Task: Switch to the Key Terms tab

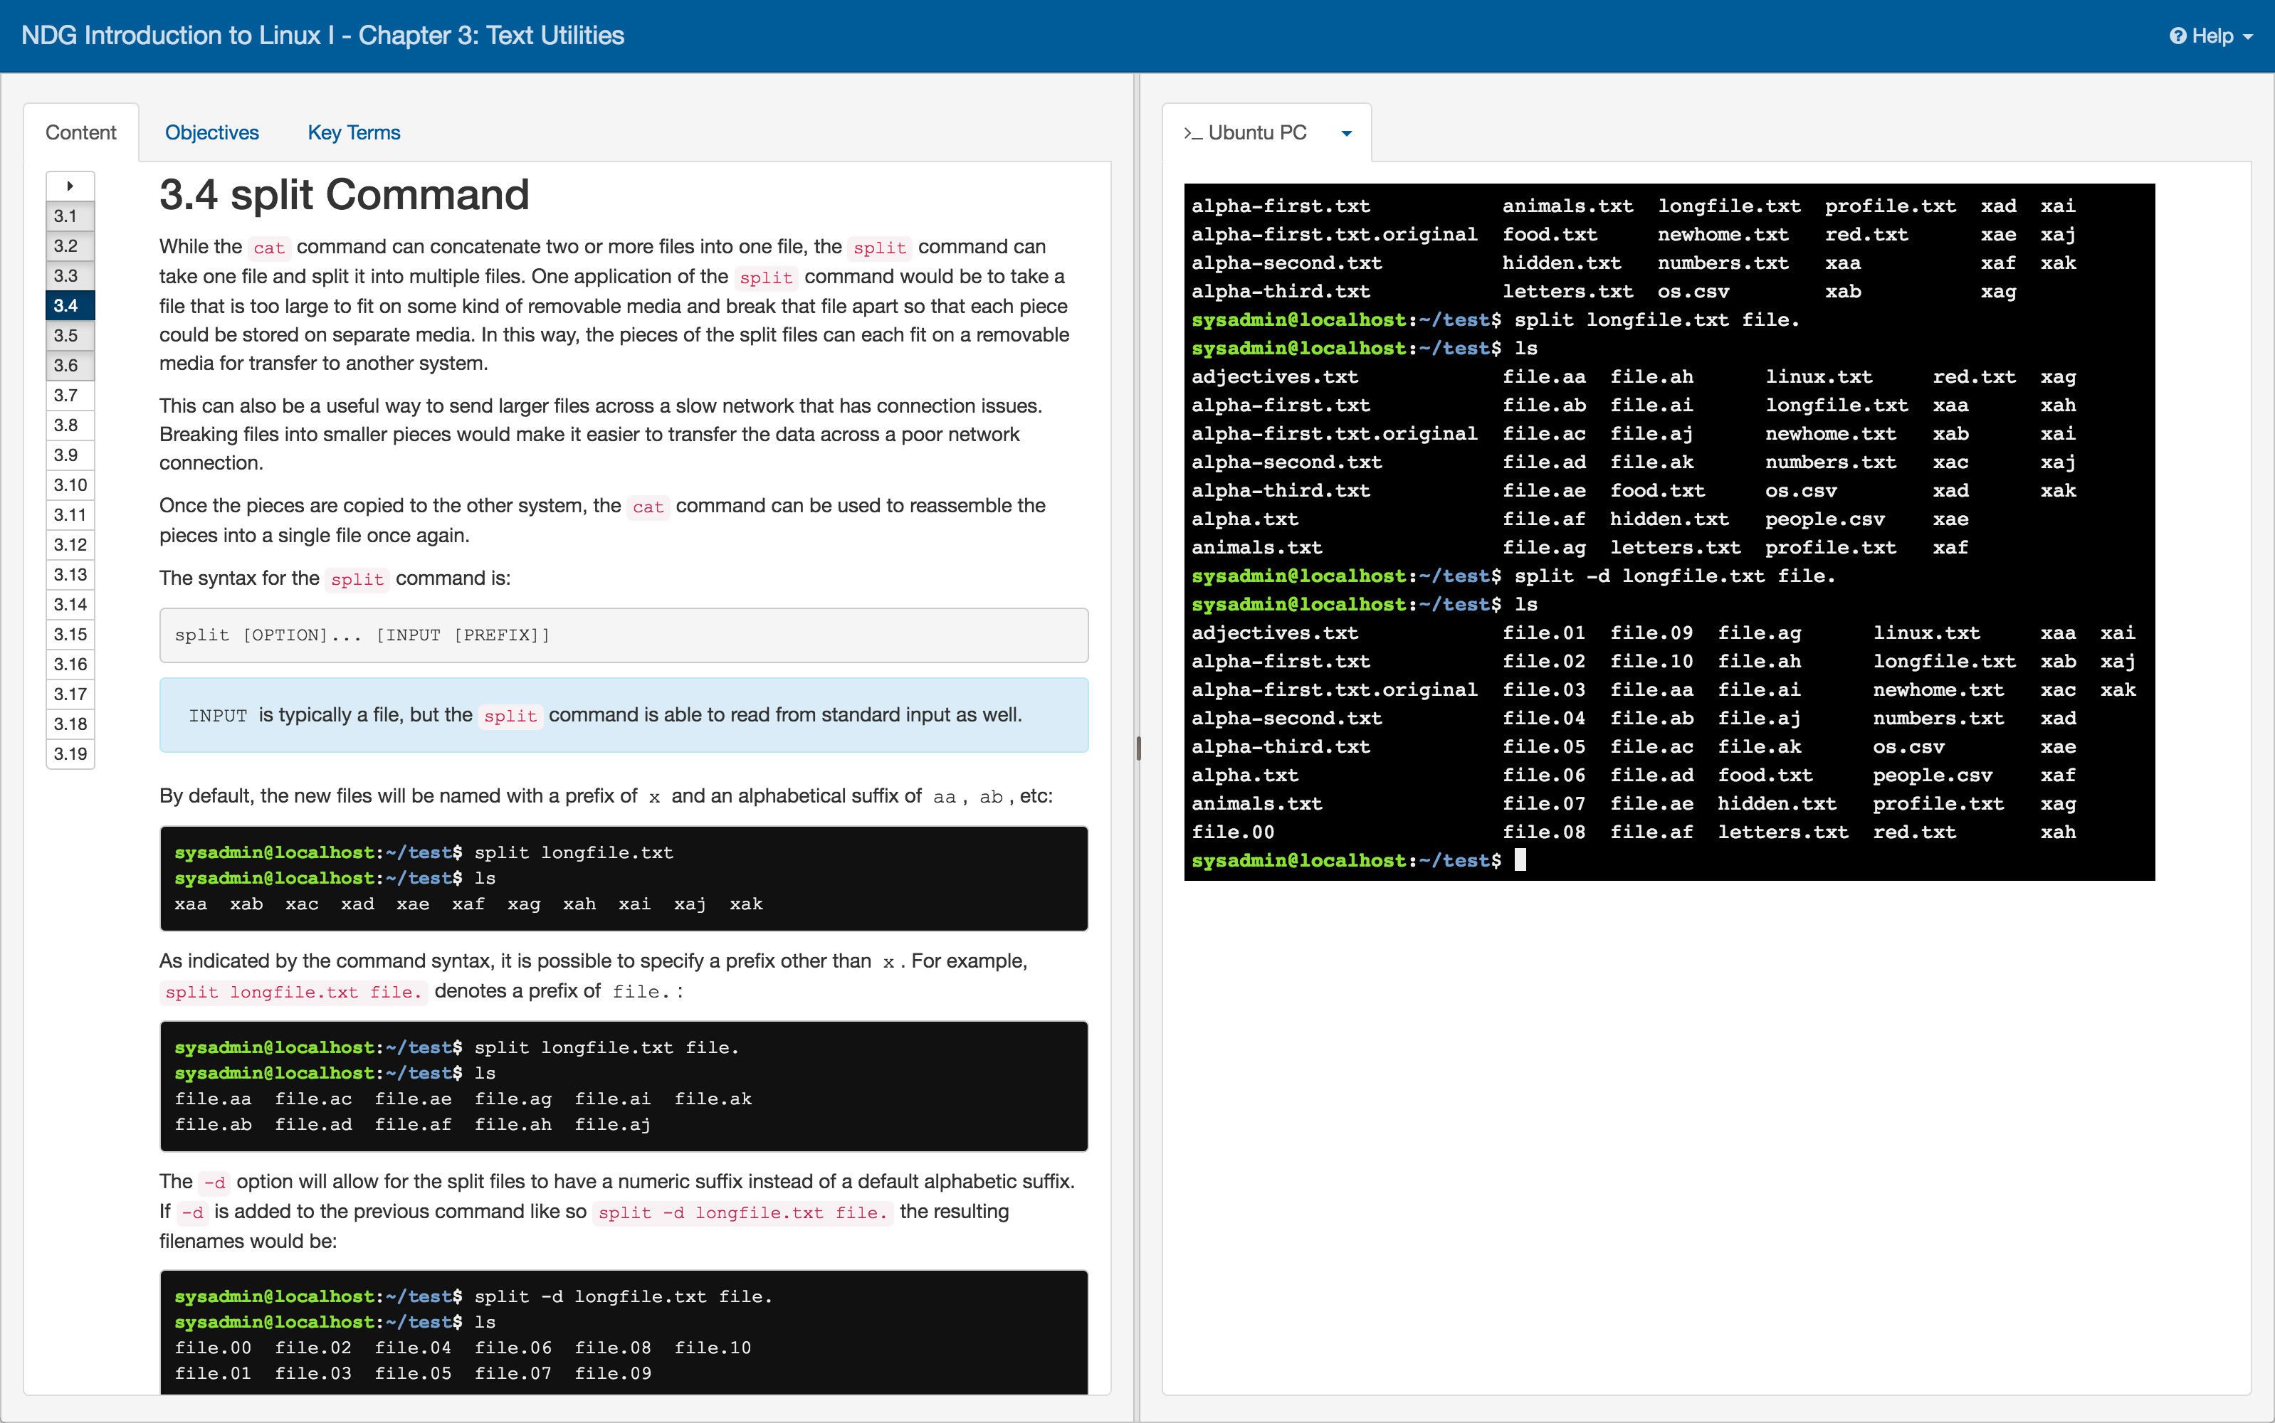Action: (x=354, y=133)
